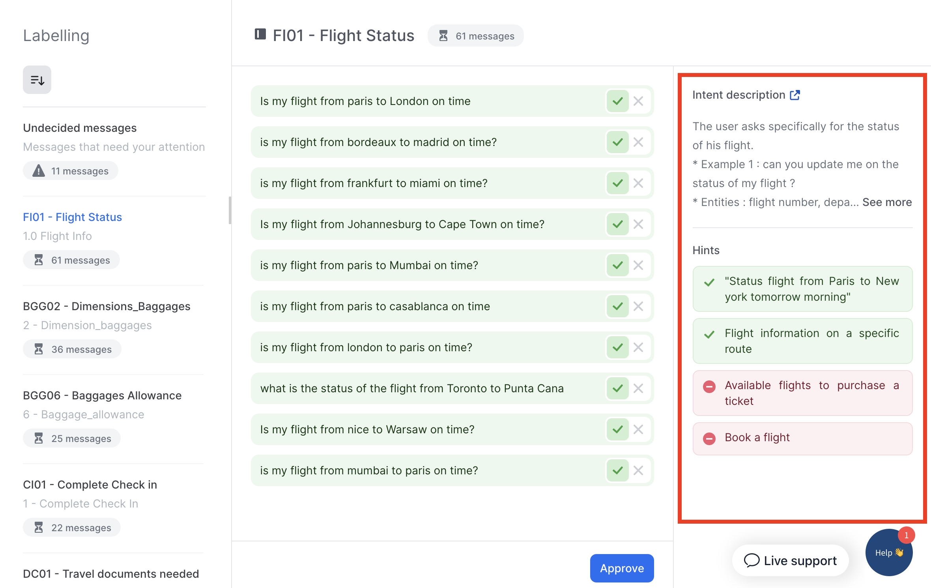The height and width of the screenshot is (588, 931).
Task: Expand the 36 messages badge under BGG02
Action: click(x=72, y=349)
